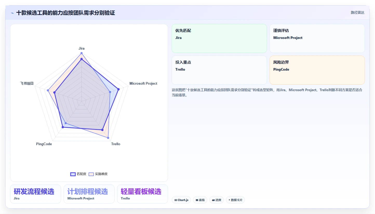Click the 飞书项目 axis label on radar
This screenshot has height=214, width=375.
pos(27,83)
